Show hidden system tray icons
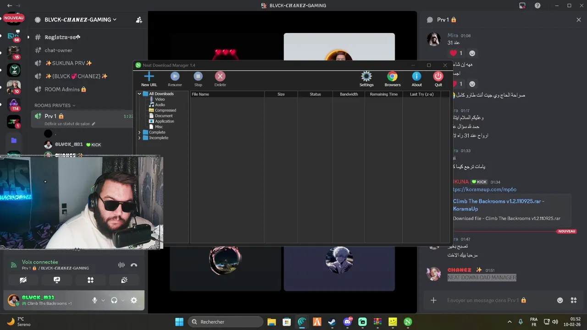The image size is (587, 330). (509, 322)
